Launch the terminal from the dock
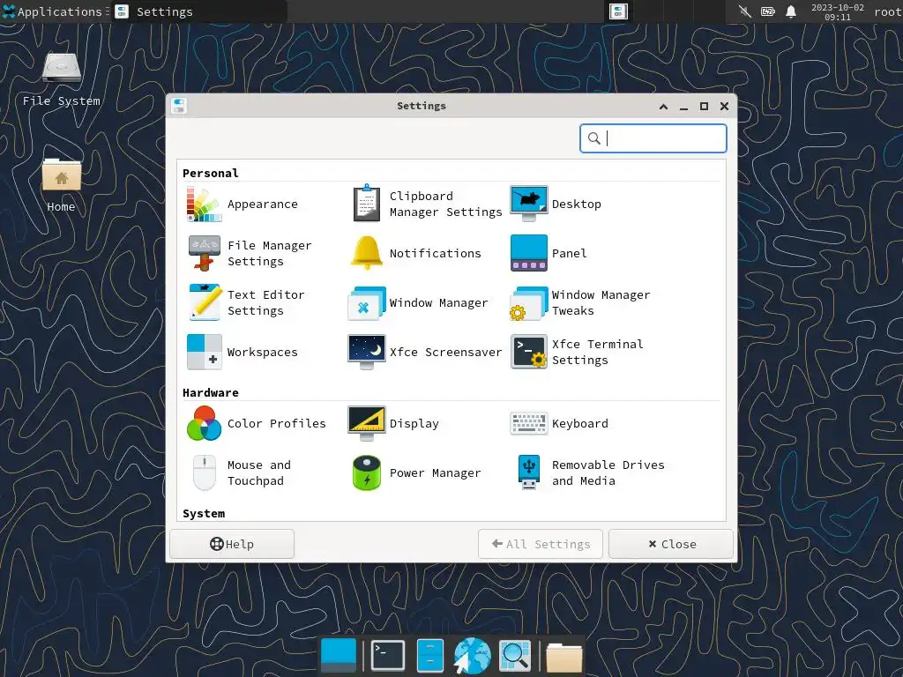The height and width of the screenshot is (677, 903). click(388, 655)
